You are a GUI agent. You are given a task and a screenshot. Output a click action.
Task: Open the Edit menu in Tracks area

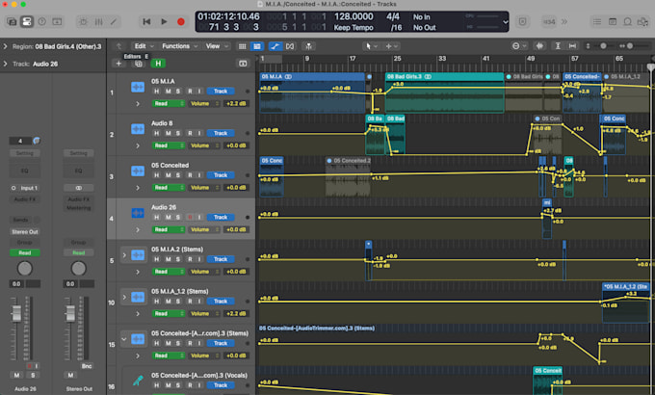144,46
